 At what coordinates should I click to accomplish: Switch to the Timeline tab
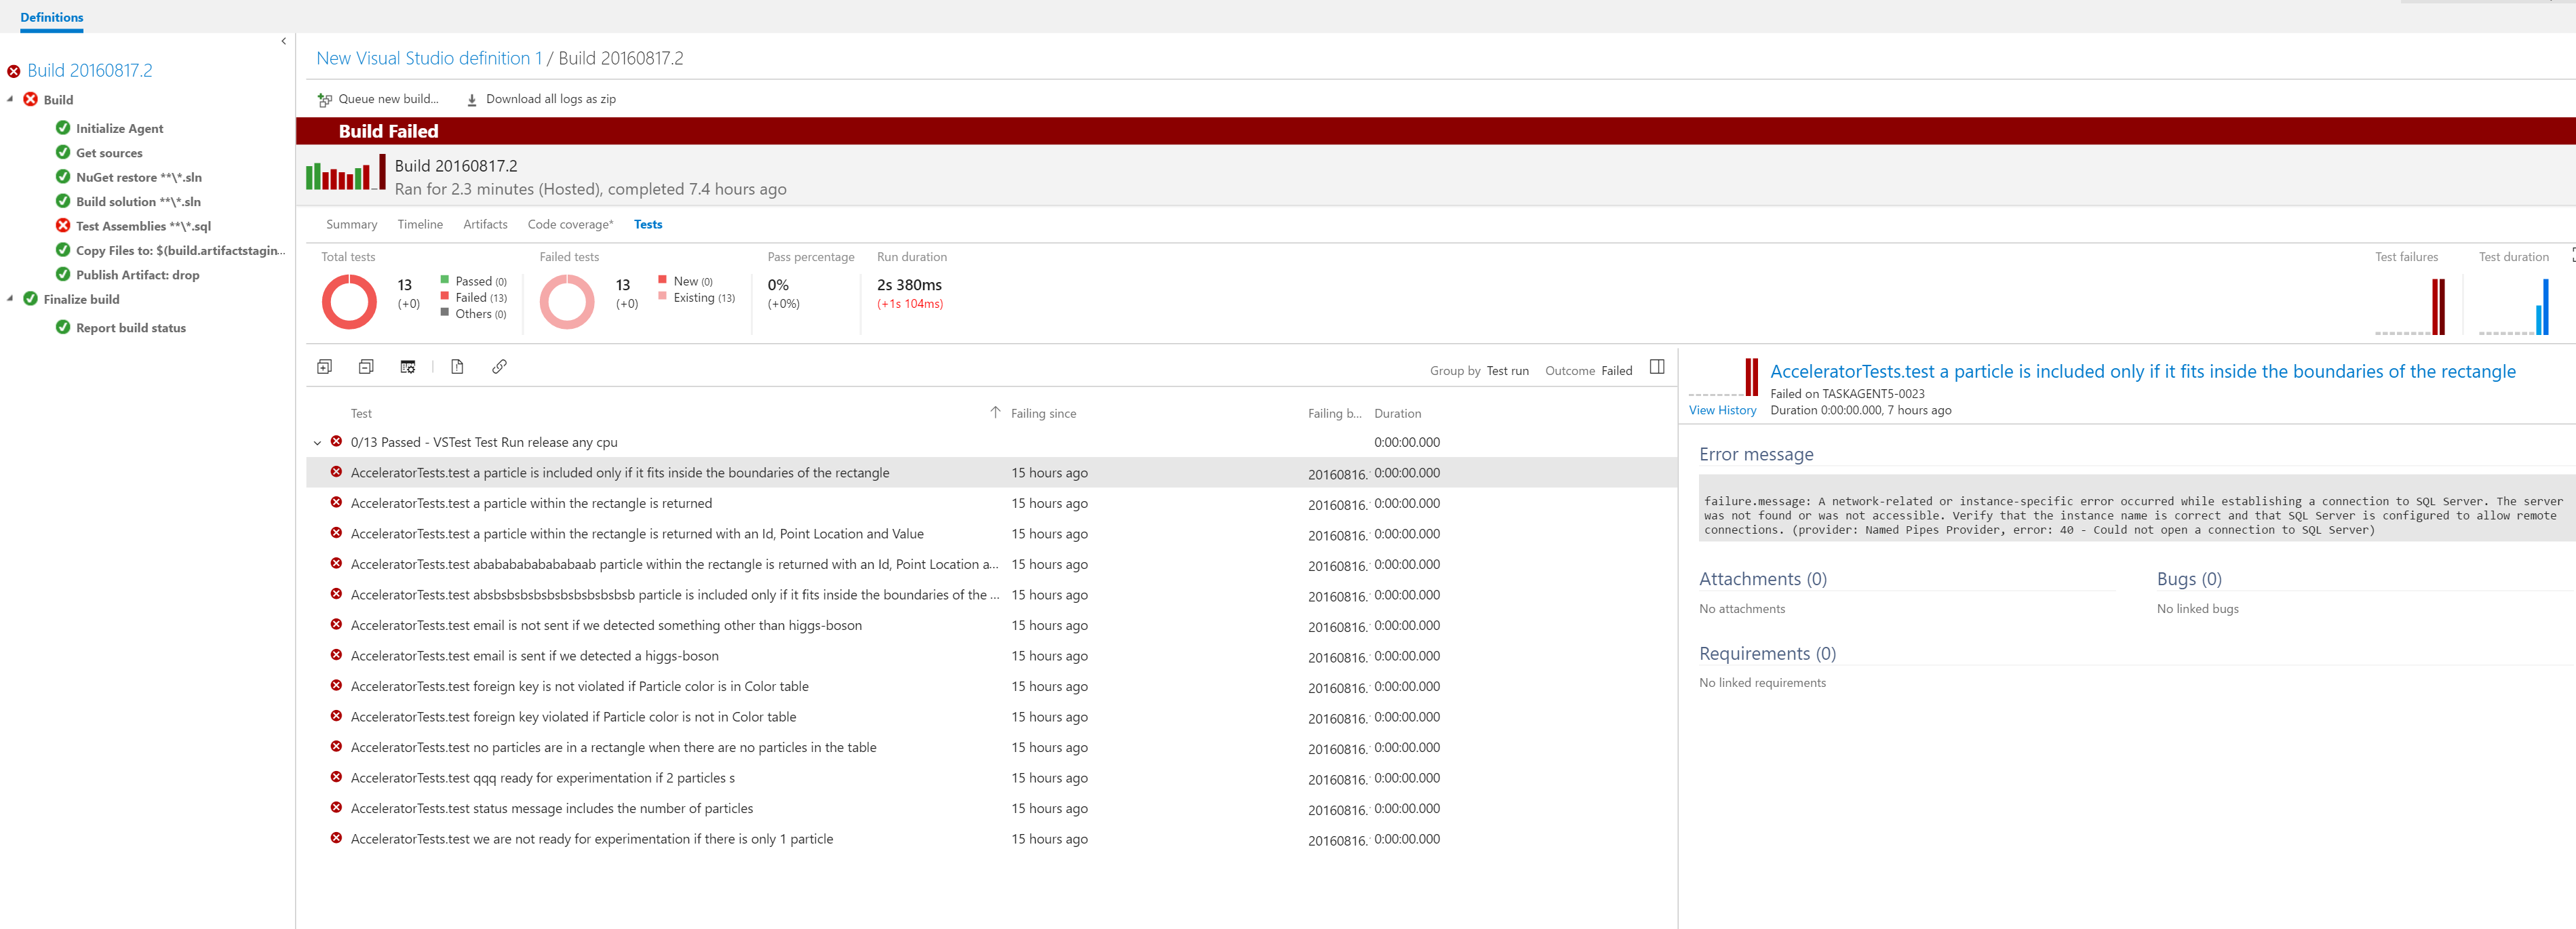[x=420, y=224]
